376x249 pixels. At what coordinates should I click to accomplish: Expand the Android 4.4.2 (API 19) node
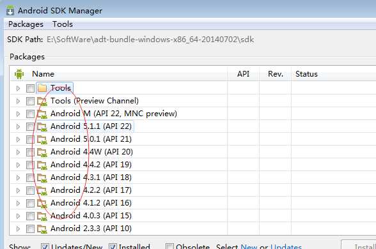pyautogui.click(x=18, y=165)
